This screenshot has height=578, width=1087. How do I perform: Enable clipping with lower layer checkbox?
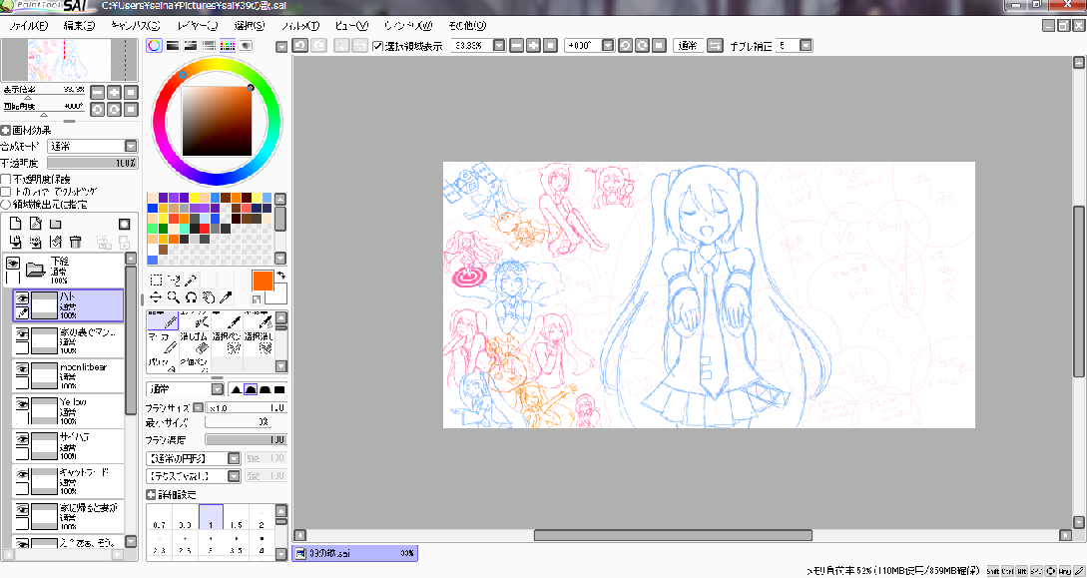pyautogui.click(x=6, y=192)
